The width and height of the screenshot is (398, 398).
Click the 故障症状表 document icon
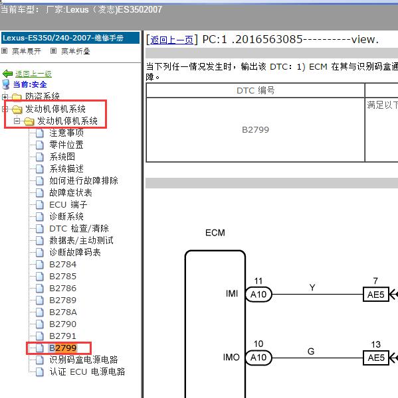click(40, 192)
